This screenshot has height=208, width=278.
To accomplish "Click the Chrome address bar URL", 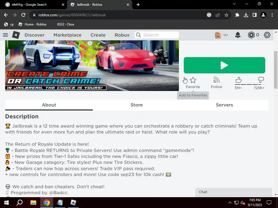I will tap(72, 15).
